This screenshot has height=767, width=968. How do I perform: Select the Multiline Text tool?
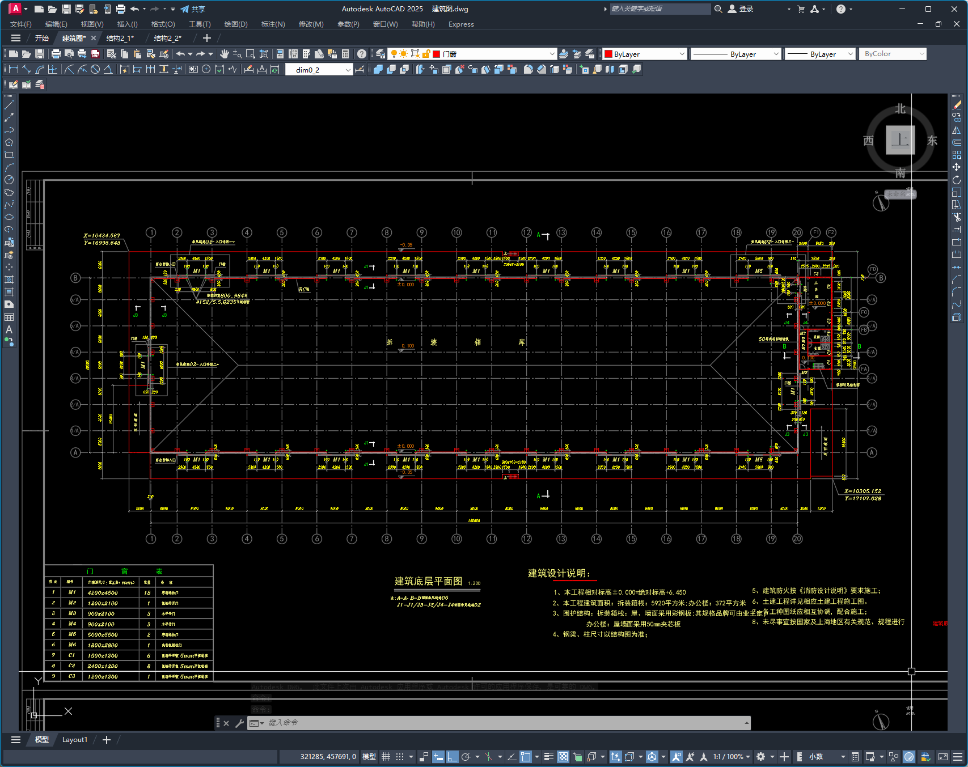9,329
